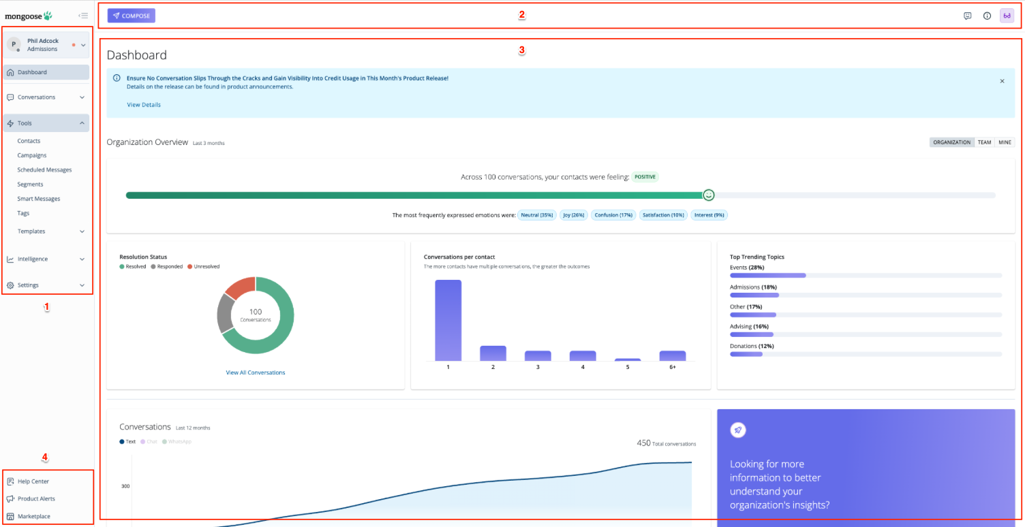Click the '450 Total conversations' figure
Viewport: 1025px width, 527px height.
[667, 443]
